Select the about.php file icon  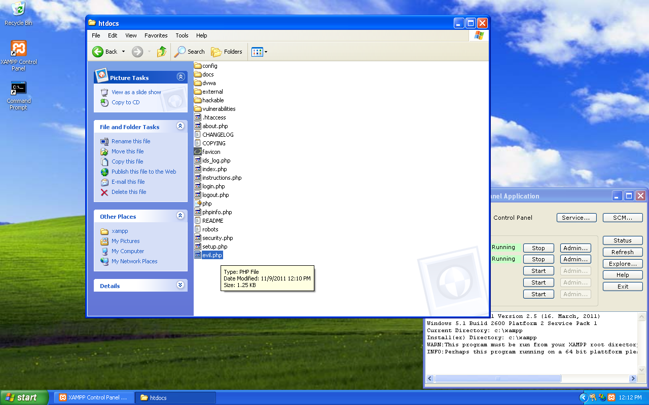[x=198, y=126]
